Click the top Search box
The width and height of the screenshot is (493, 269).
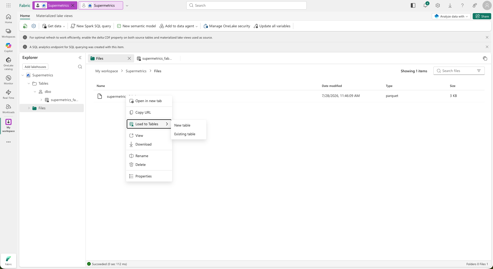(x=246, y=5)
